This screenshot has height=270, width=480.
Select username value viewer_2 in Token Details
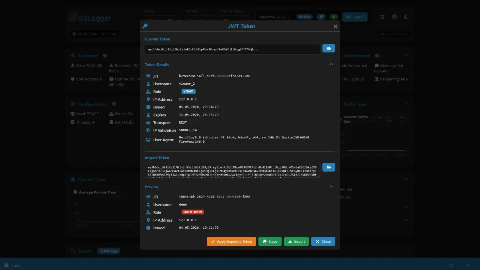pyautogui.click(x=187, y=84)
